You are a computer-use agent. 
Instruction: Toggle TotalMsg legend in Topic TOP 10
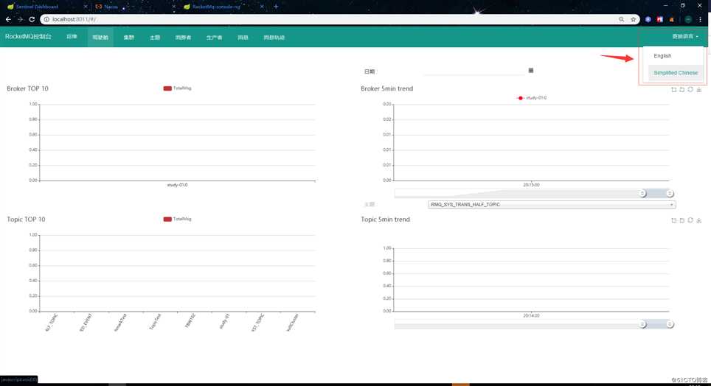(x=177, y=219)
